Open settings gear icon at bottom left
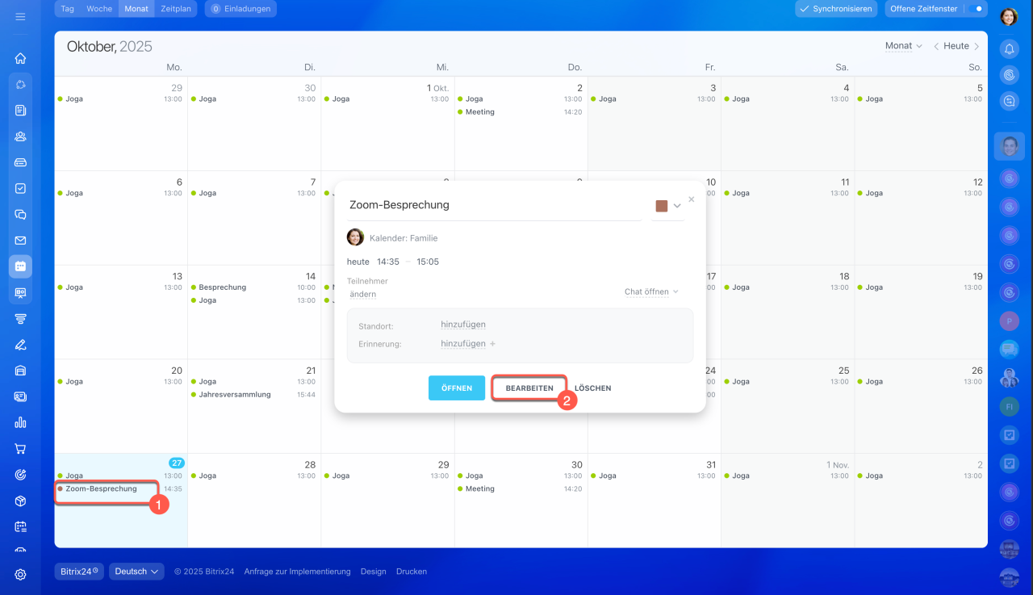This screenshot has width=1033, height=595. point(20,575)
